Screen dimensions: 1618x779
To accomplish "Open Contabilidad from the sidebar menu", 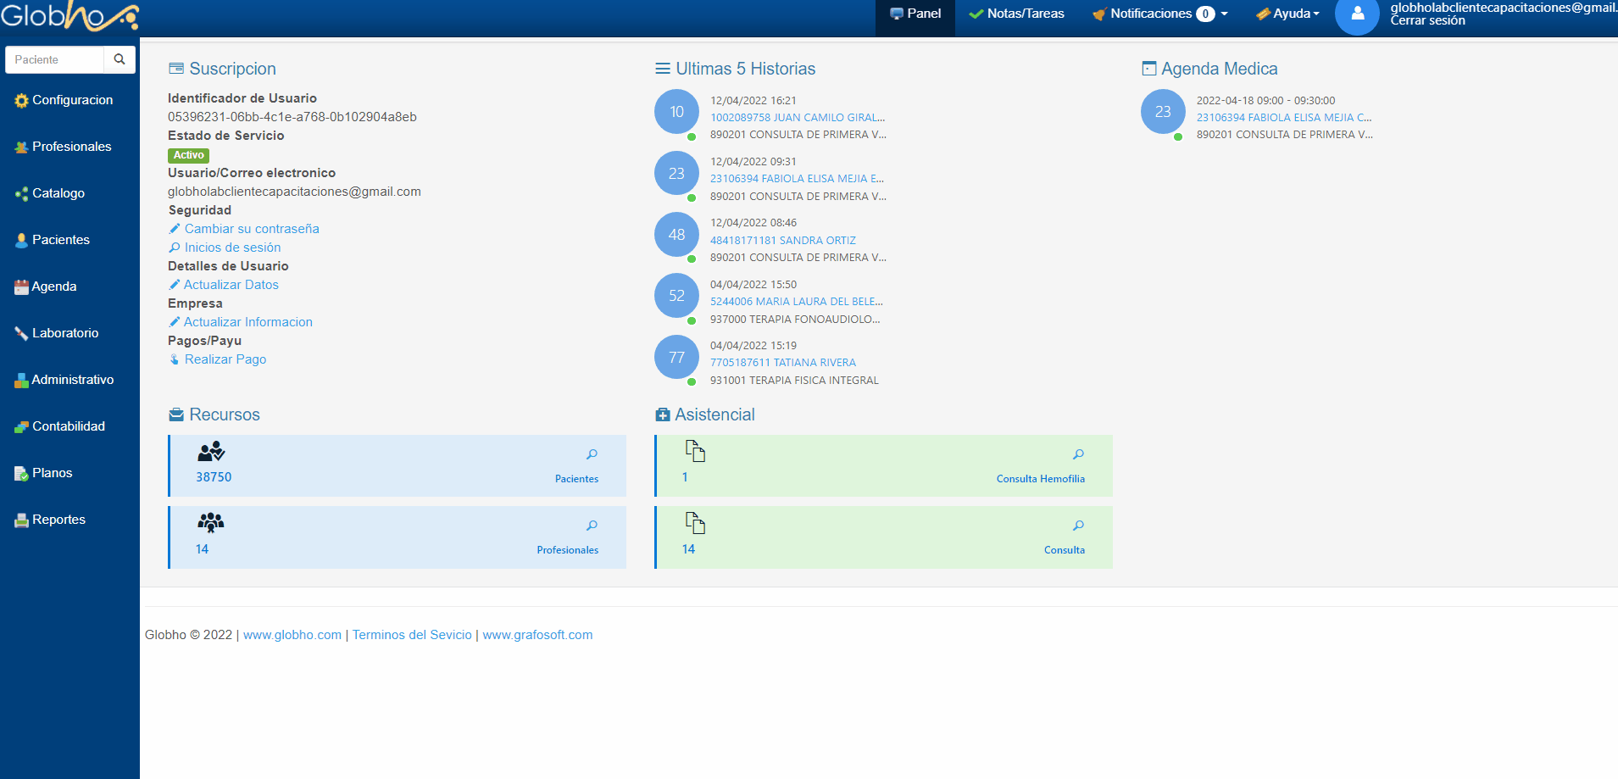I will click(68, 426).
